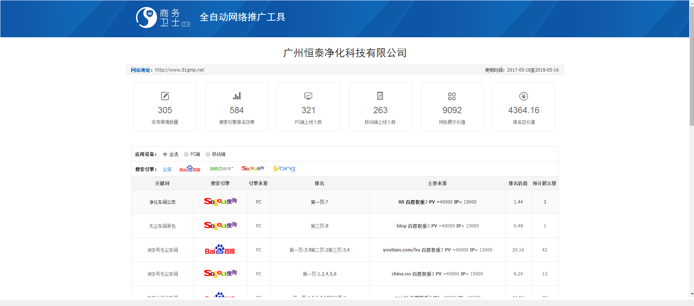Filter by Baidu search engine logo
The image size is (694, 306).
click(x=190, y=169)
